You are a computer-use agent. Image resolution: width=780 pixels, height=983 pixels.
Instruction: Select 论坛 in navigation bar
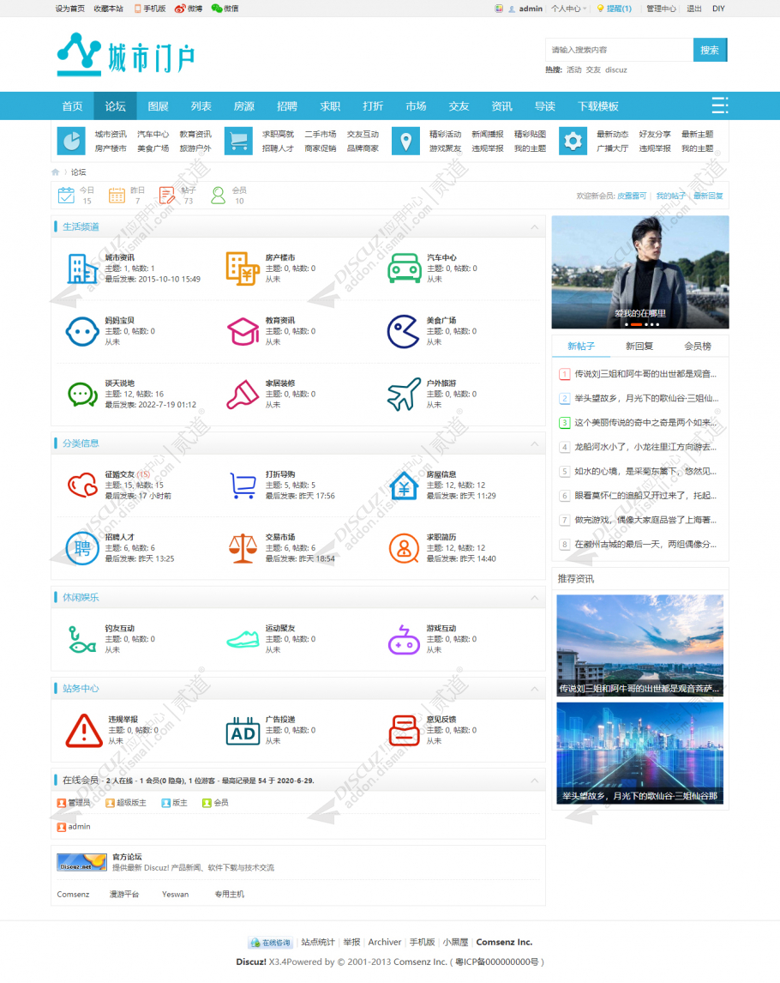click(x=115, y=106)
